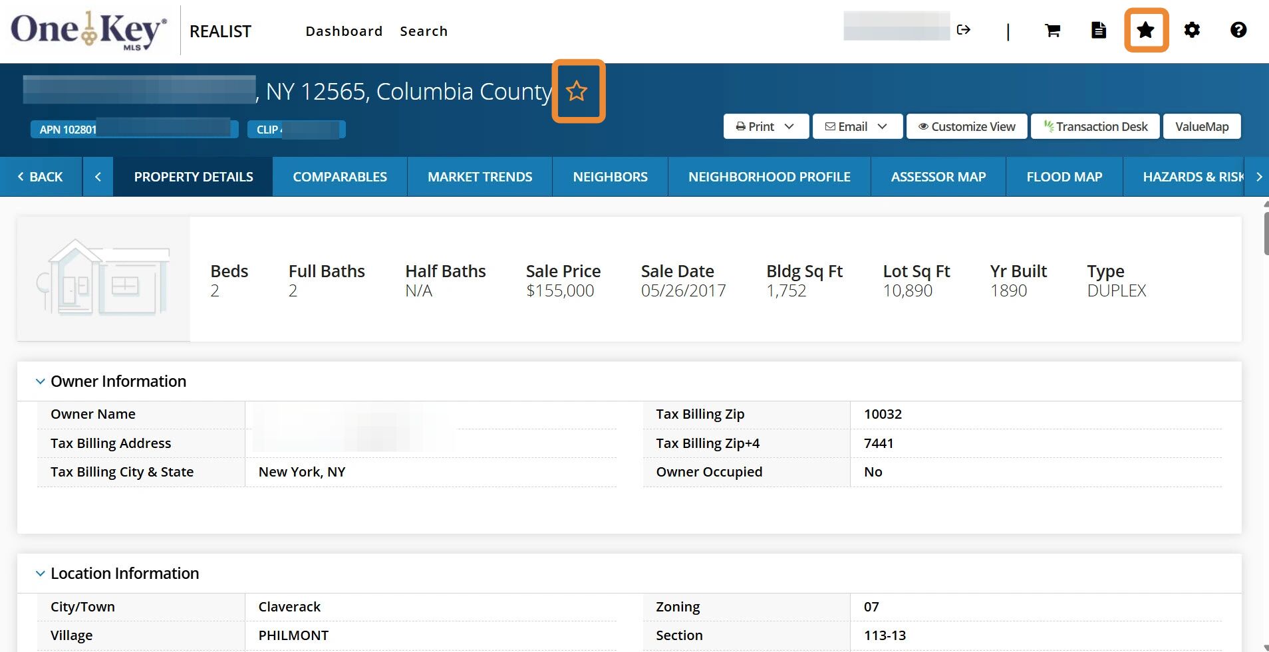Click the Sale Price $155,000 value
1269x652 pixels.
pyautogui.click(x=560, y=290)
